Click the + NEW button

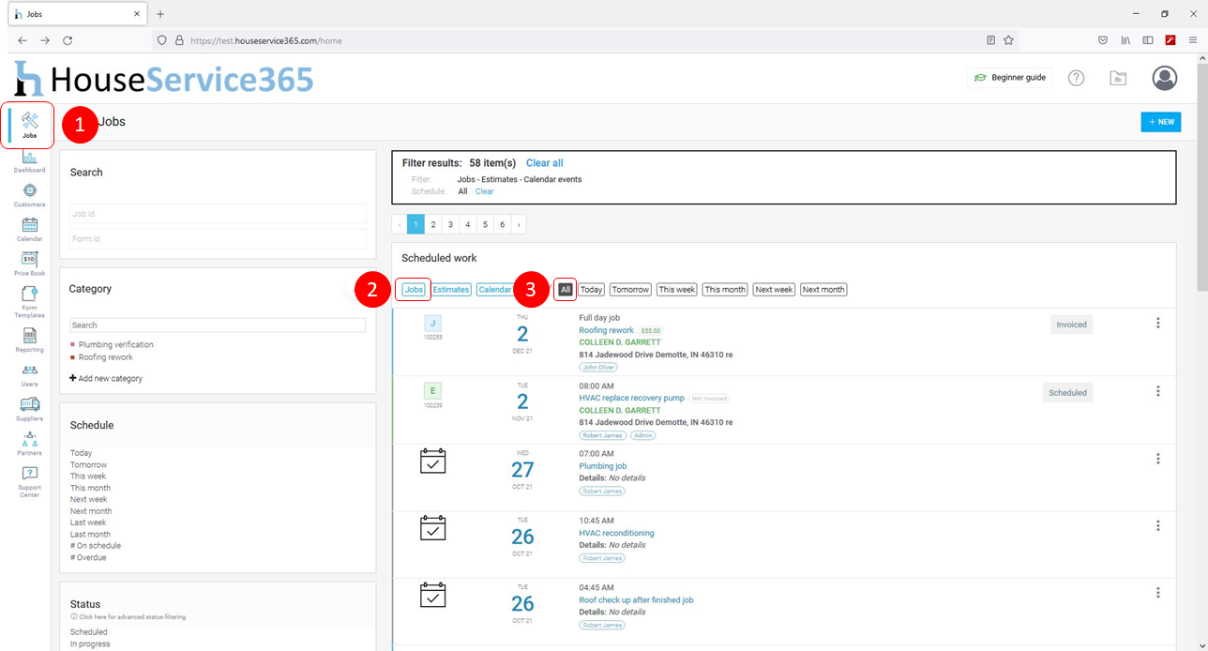coord(1161,122)
